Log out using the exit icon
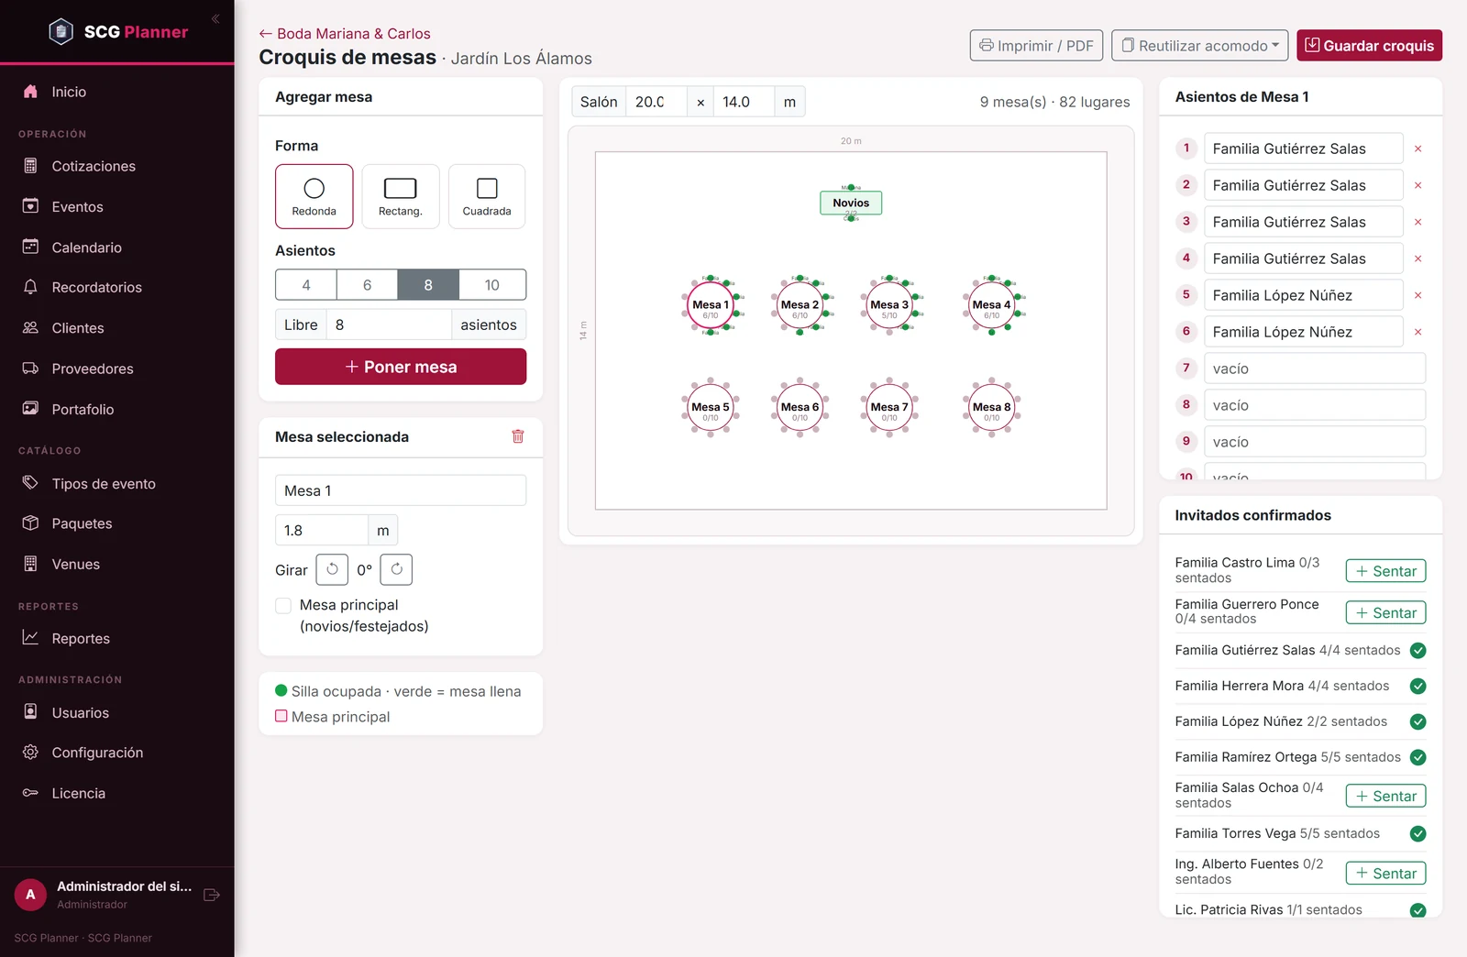Image resolution: width=1467 pixels, height=957 pixels. point(212,895)
